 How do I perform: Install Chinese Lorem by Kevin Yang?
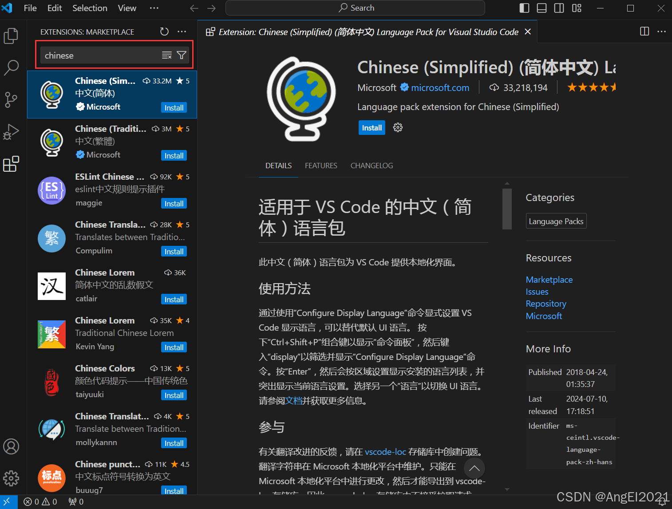[x=174, y=347]
